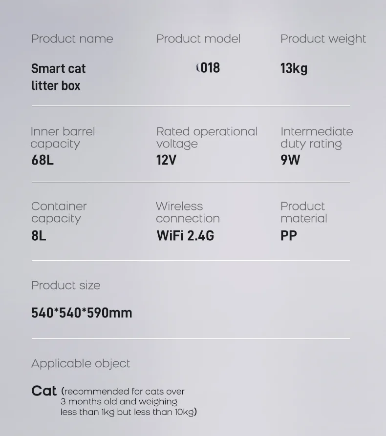
Task: Select the 68L capacity value
Action: pyautogui.click(x=43, y=160)
